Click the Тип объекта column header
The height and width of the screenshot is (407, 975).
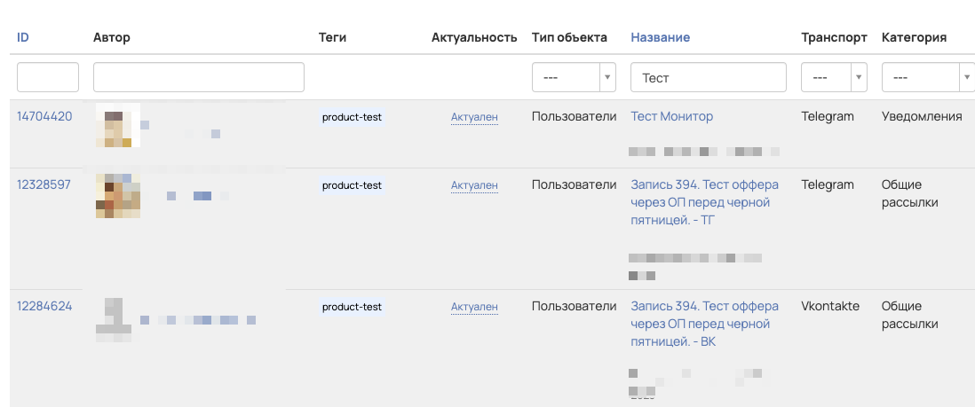(569, 37)
